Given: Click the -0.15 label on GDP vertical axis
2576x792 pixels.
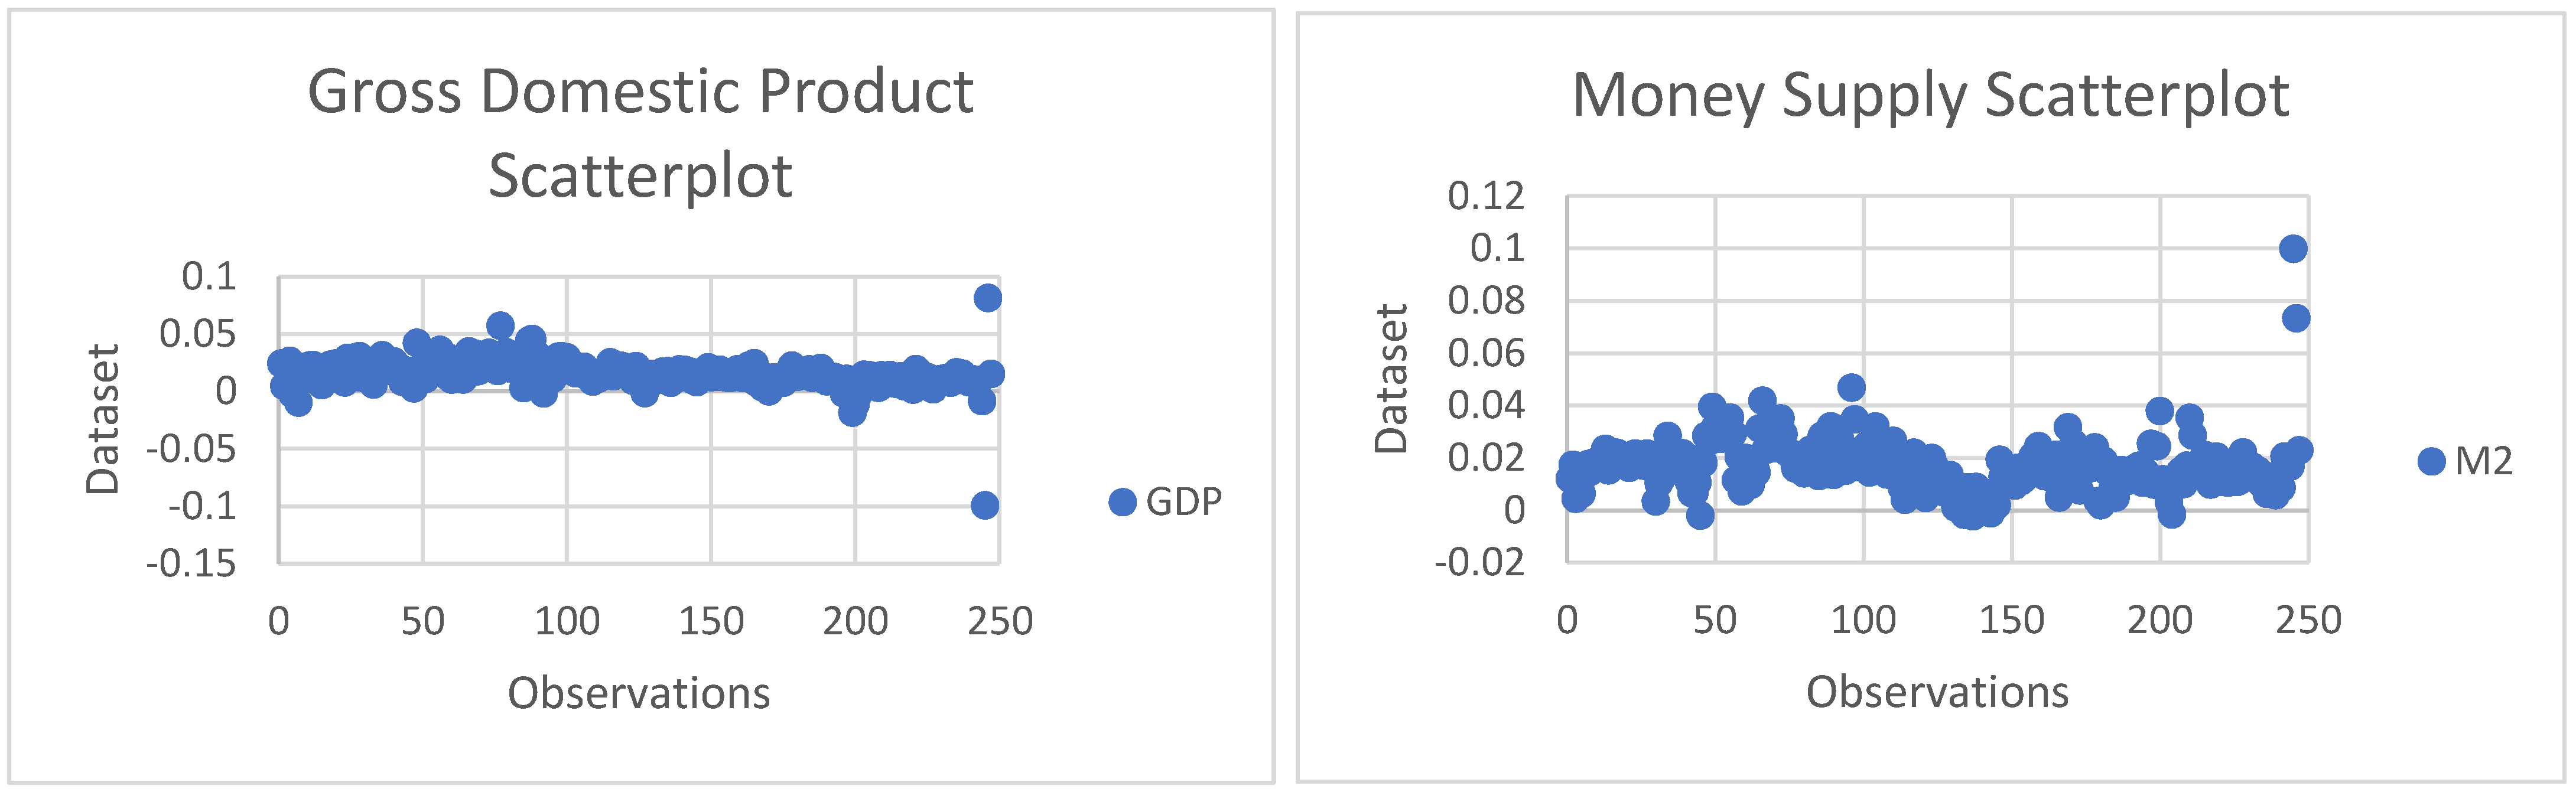Looking at the screenshot, I should pyautogui.click(x=191, y=564).
